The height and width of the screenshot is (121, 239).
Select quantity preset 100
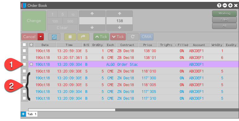[55, 21]
